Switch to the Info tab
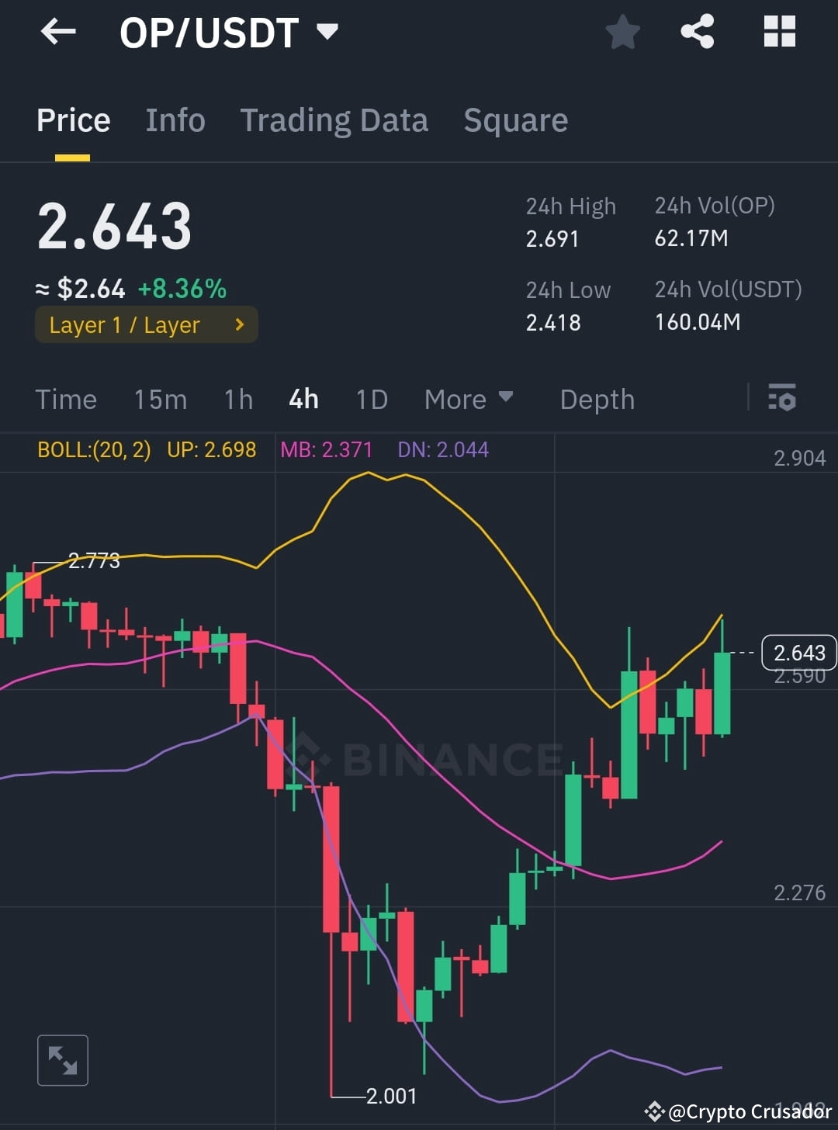 [x=175, y=120]
